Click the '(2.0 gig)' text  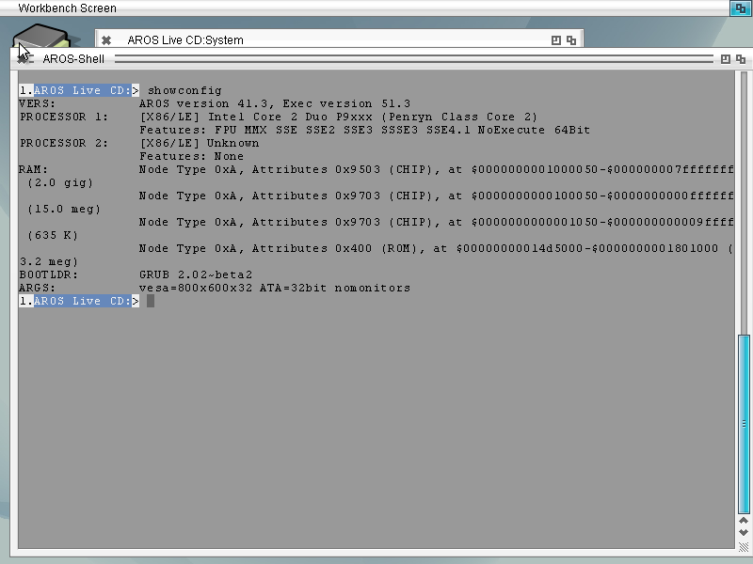pyautogui.click(x=60, y=182)
